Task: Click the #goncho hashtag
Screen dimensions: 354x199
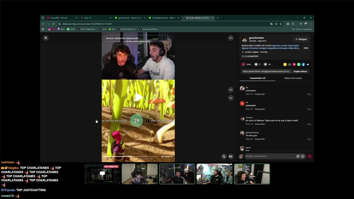Action: coord(276,46)
